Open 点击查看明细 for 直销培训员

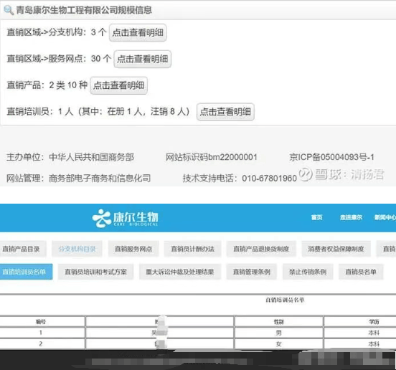pos(225,112)
